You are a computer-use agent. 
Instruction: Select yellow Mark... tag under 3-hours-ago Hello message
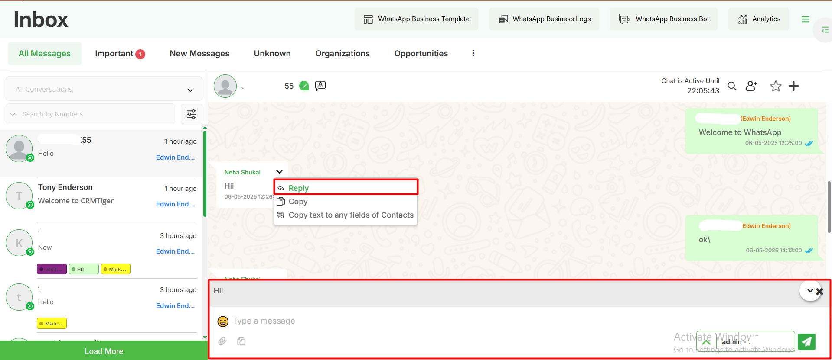click(x=52, y=323)
